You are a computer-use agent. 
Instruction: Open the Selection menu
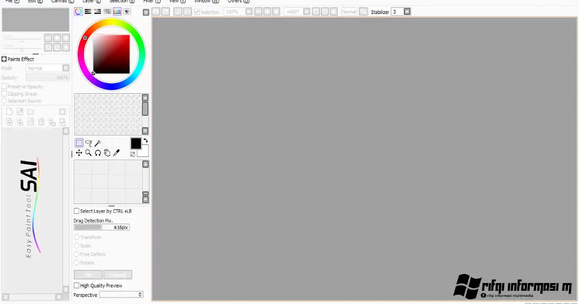122,1
